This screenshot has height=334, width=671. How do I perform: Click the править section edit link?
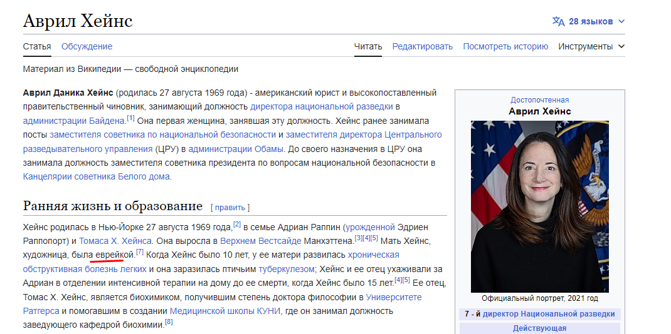[x=230, y=207]
